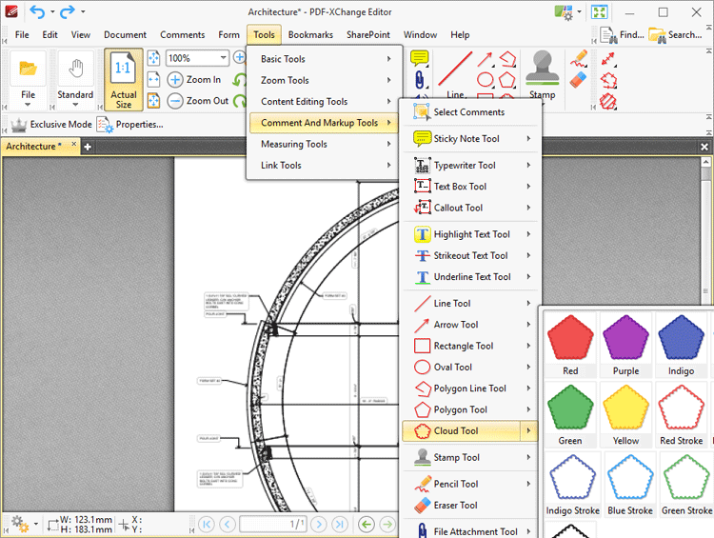Select the Polygon pentagon icon in toolbar
Viewport: 714px width, 538px height.
point(506,80)
